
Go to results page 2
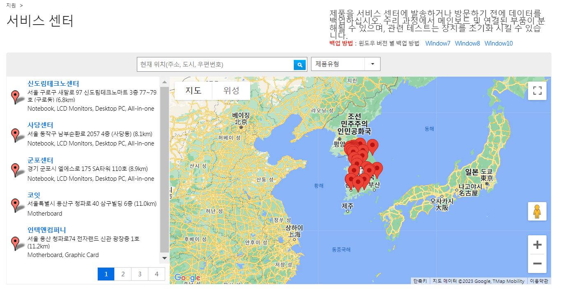(x=123, y=274)
